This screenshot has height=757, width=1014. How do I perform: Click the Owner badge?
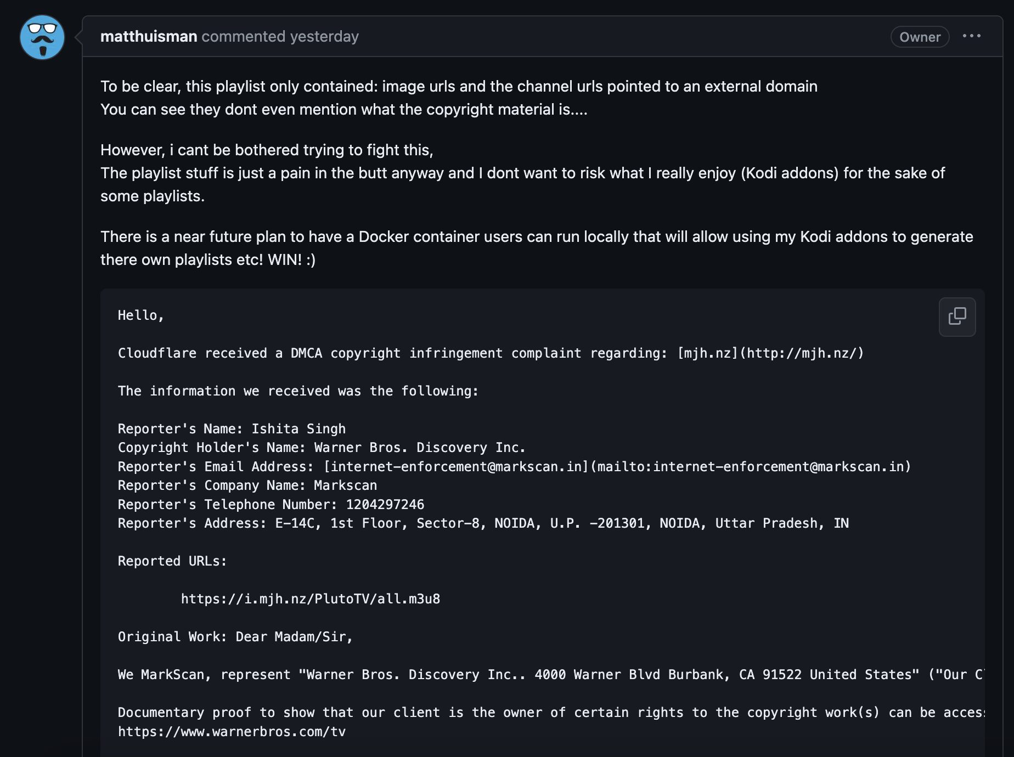[x=920, y=37]
